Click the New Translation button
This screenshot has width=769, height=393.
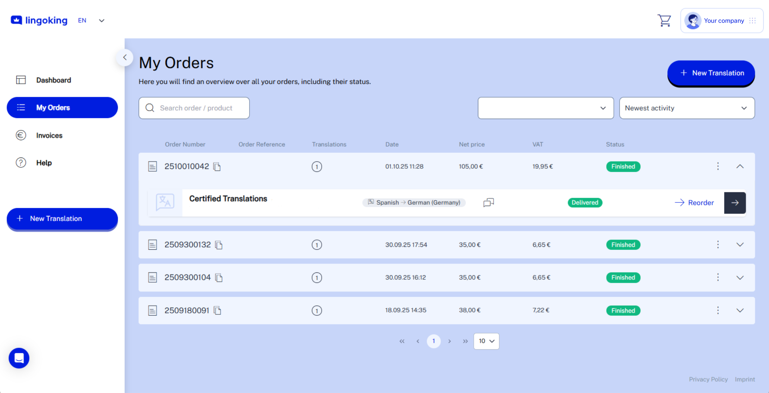coord(711,73)
